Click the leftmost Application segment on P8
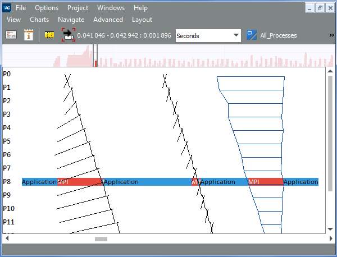Viewport: 337px width, 257px height. [39, 182]
